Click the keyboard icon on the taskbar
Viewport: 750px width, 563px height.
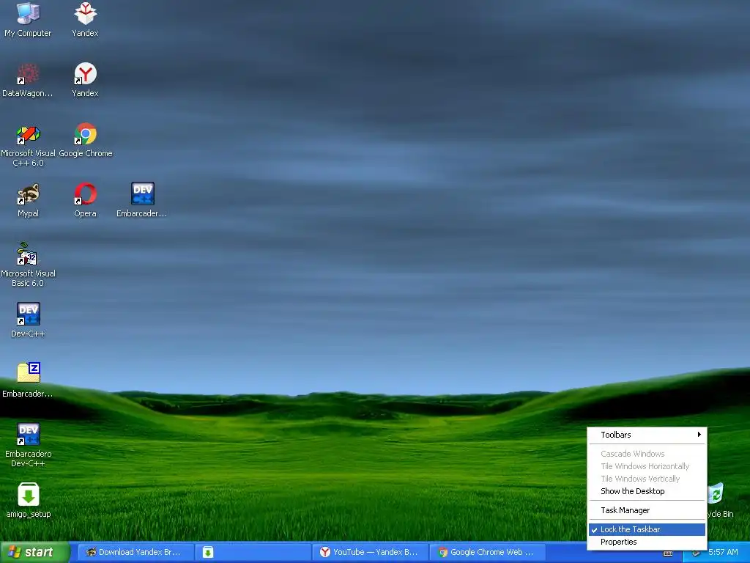pyautogui.click(x=668, y=553)
